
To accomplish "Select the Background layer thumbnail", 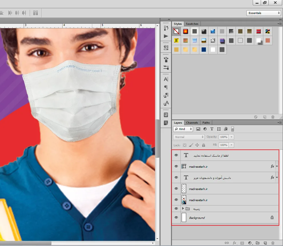I will (x=184, y=217).
